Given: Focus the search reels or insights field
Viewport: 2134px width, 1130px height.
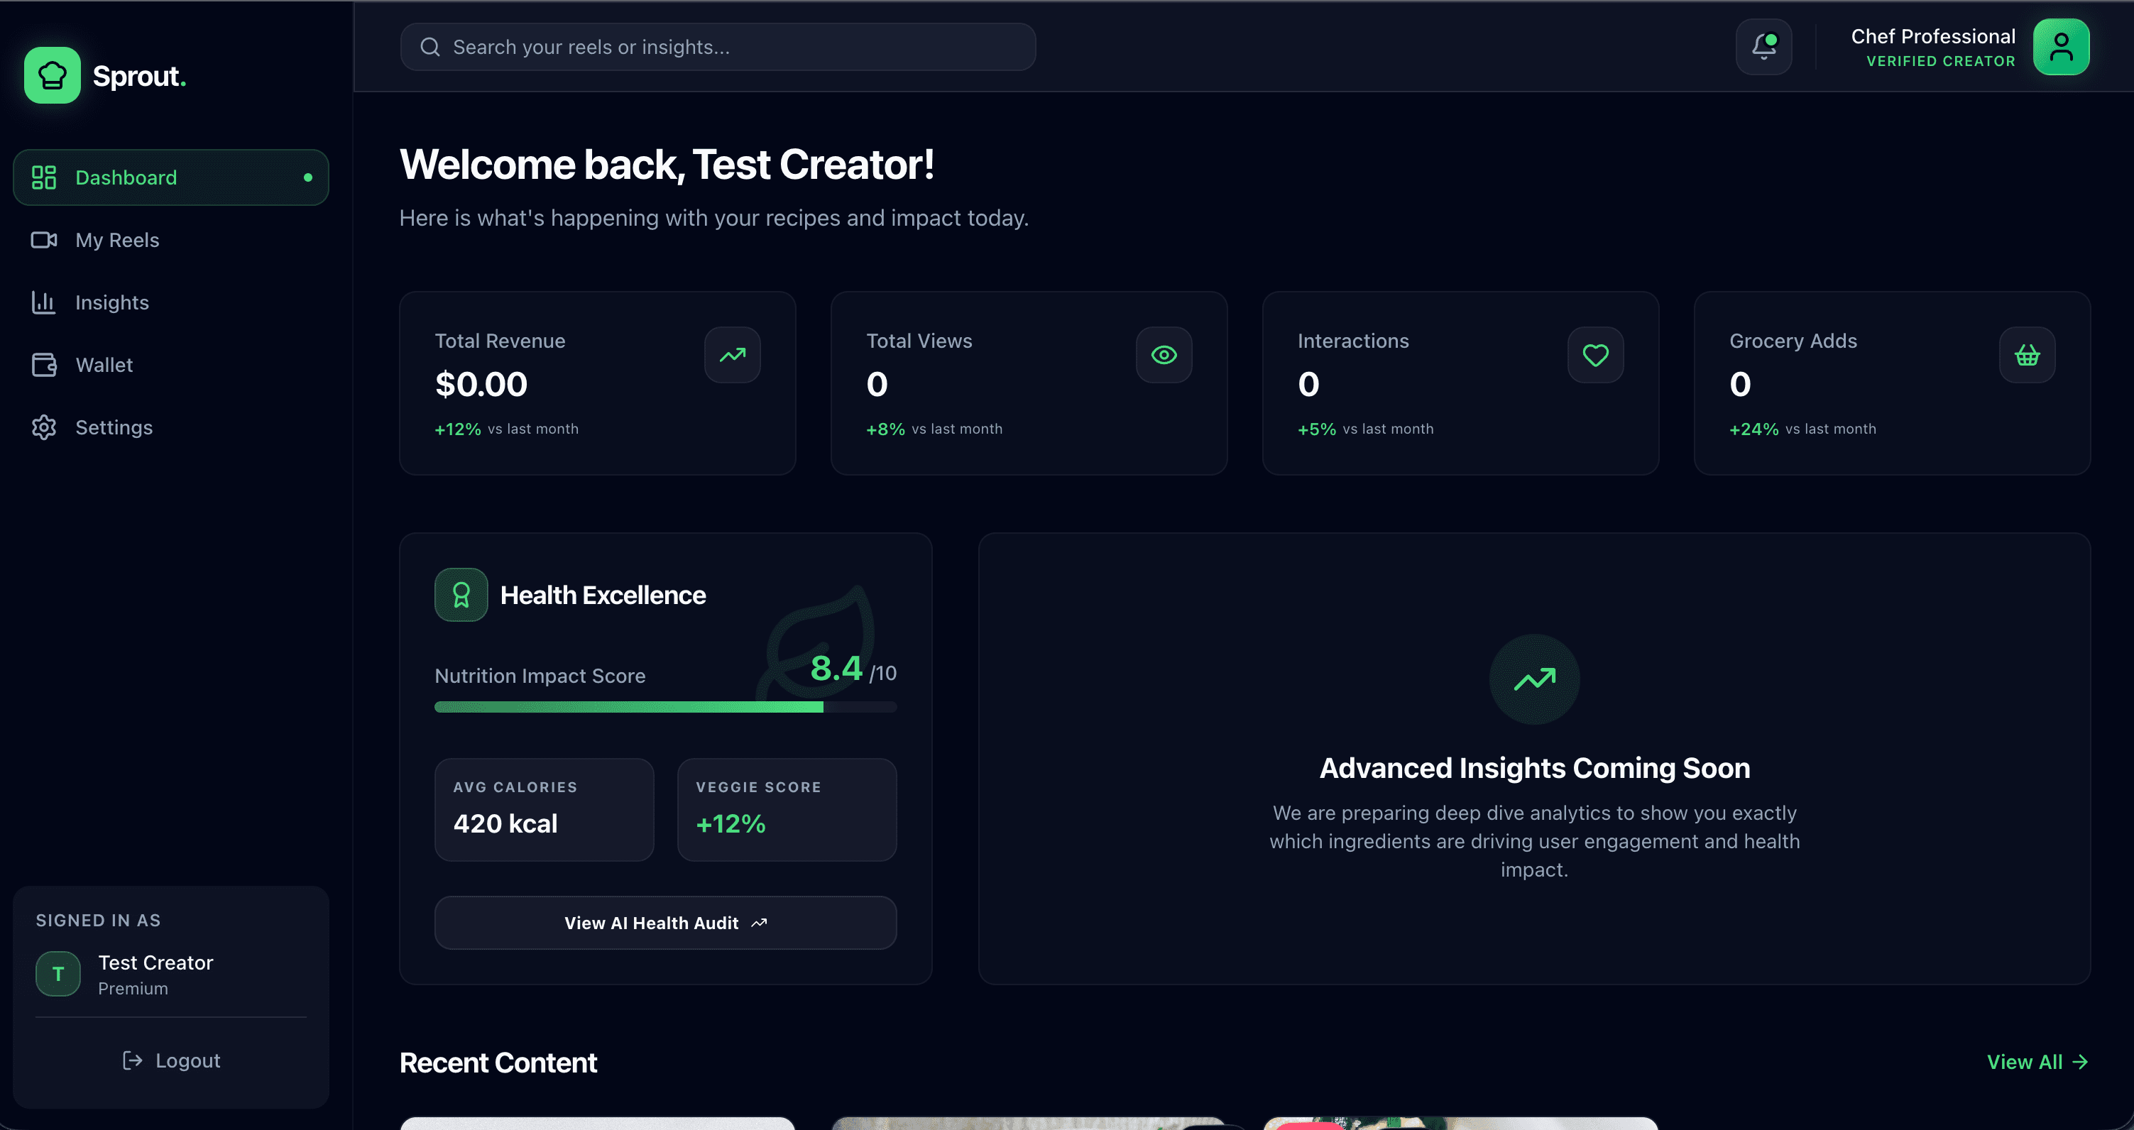Looking at the screenshot, I should pos(718,48).
